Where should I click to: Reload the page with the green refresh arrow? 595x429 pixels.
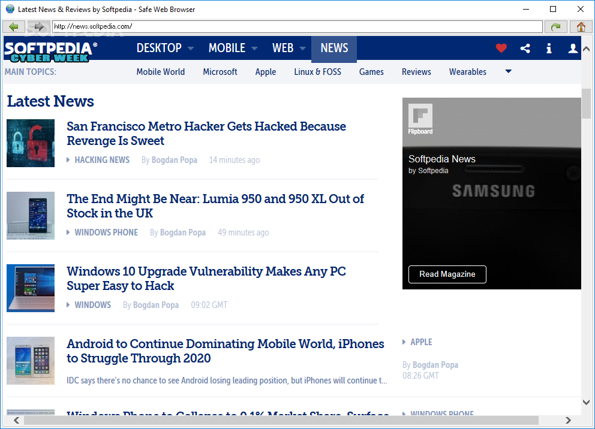pyautogui.click(x=555, y=26)
